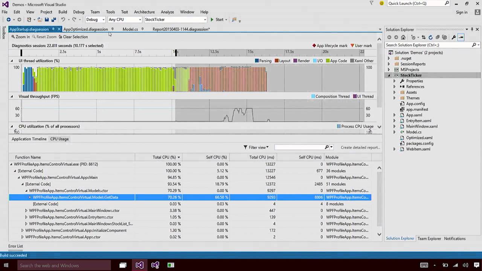
Task: Click the notifications filter funnel icon
Action: [371, 3]
